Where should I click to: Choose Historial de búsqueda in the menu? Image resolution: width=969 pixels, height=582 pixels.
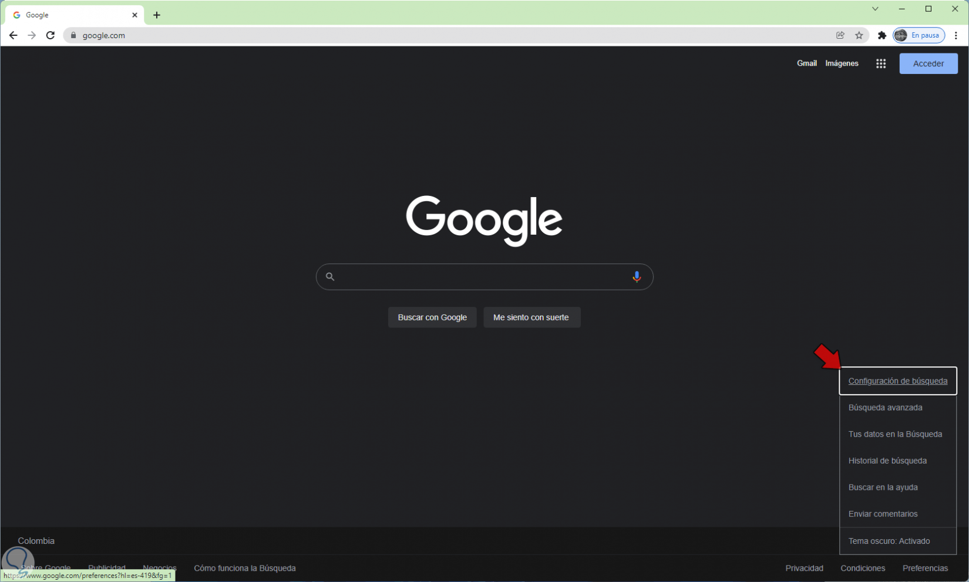(887, 461)
